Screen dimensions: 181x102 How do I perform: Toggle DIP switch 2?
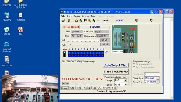(72, 54)
